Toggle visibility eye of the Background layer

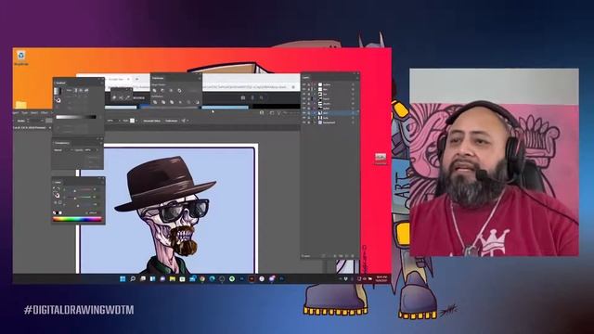point(303,122)
